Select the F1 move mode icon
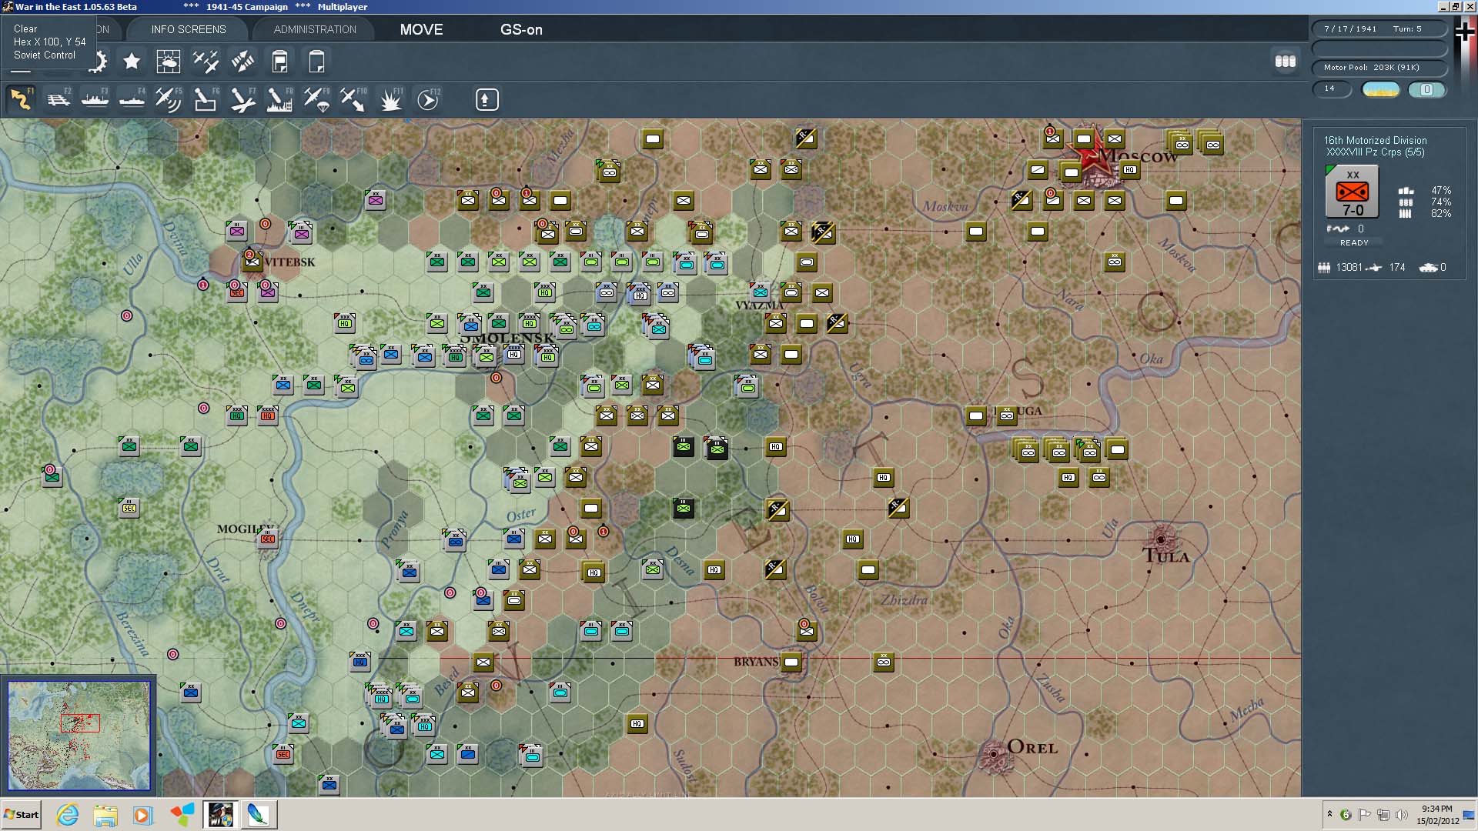Screen dimensions: 1478x831 click(21, 99)
